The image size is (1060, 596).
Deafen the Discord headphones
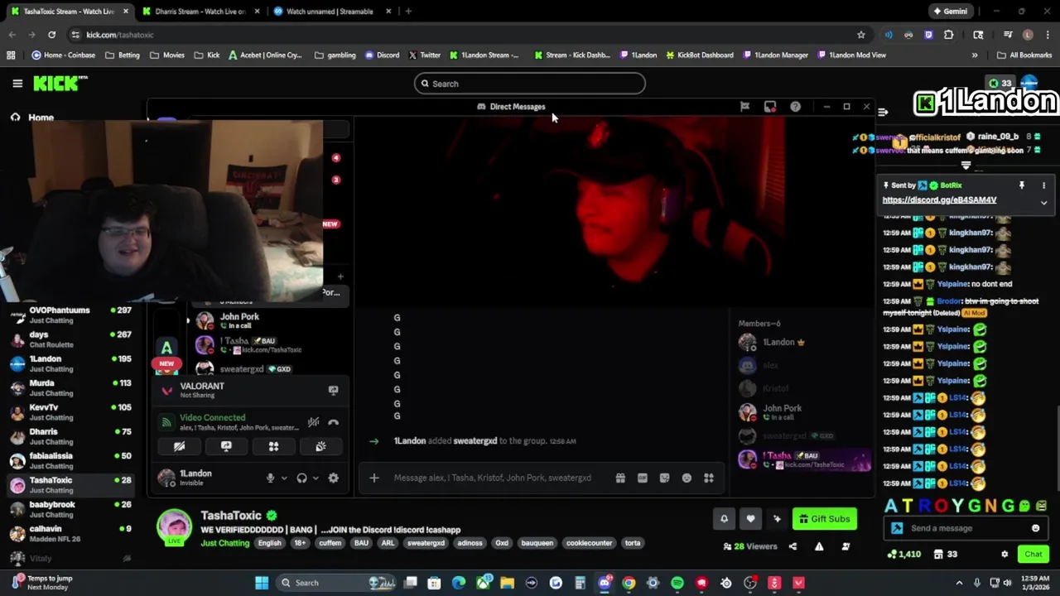(301, 478)
